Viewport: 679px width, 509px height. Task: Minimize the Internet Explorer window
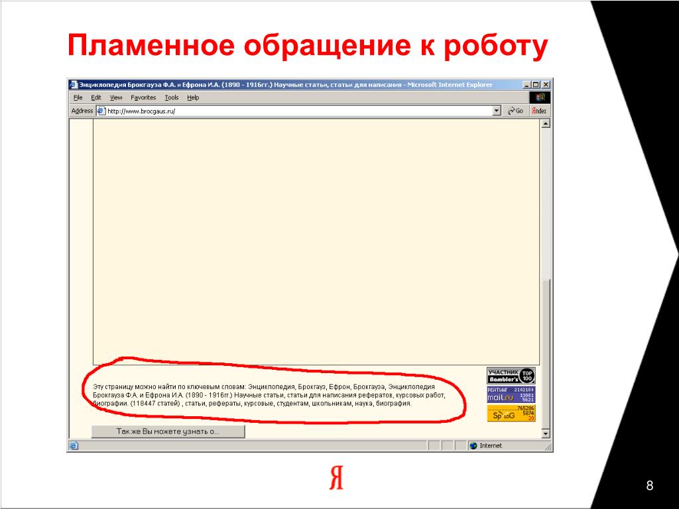[x=526, y=85]
